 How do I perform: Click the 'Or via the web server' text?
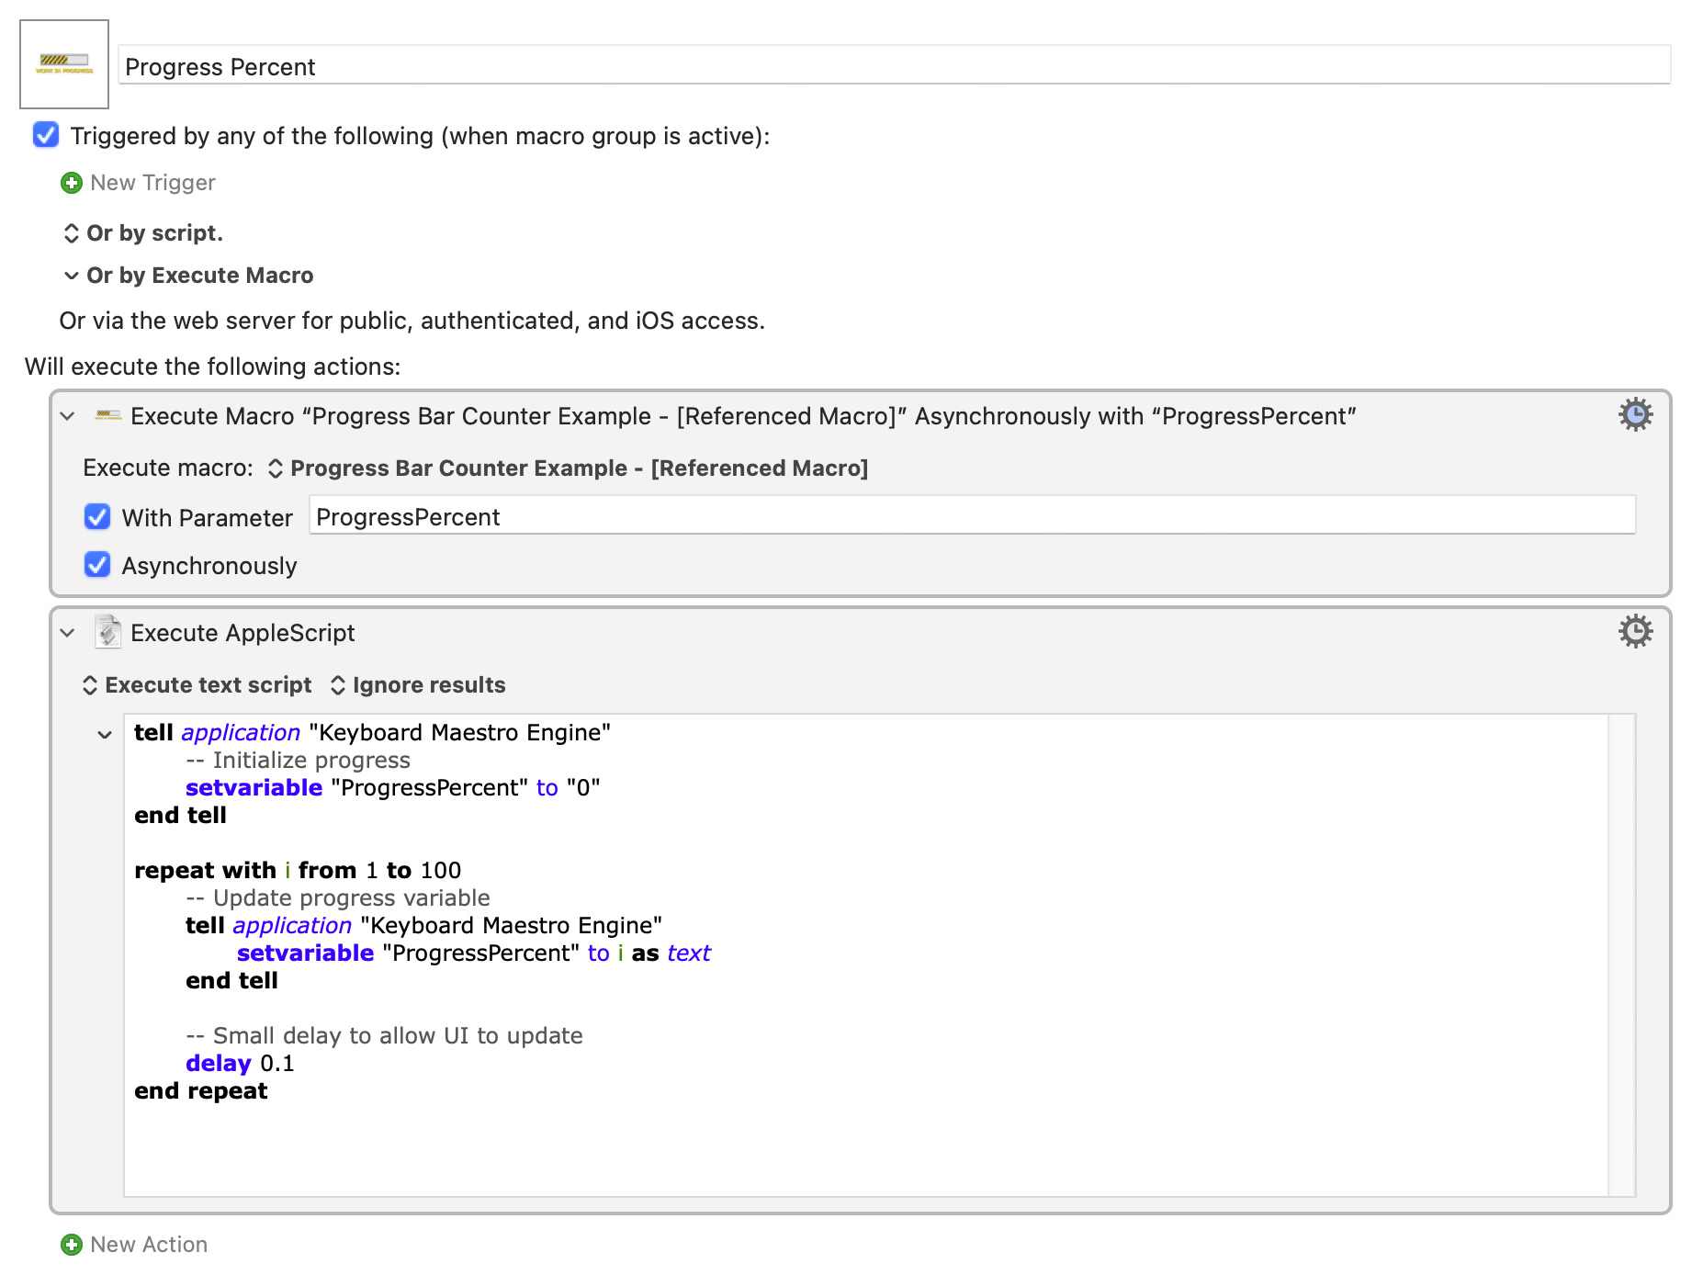click(412, 321)
